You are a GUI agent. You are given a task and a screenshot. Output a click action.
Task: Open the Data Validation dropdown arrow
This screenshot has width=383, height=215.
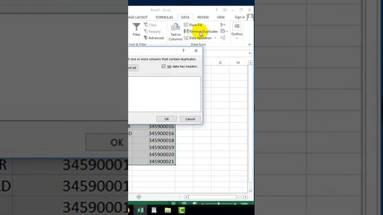coord(215,38)
